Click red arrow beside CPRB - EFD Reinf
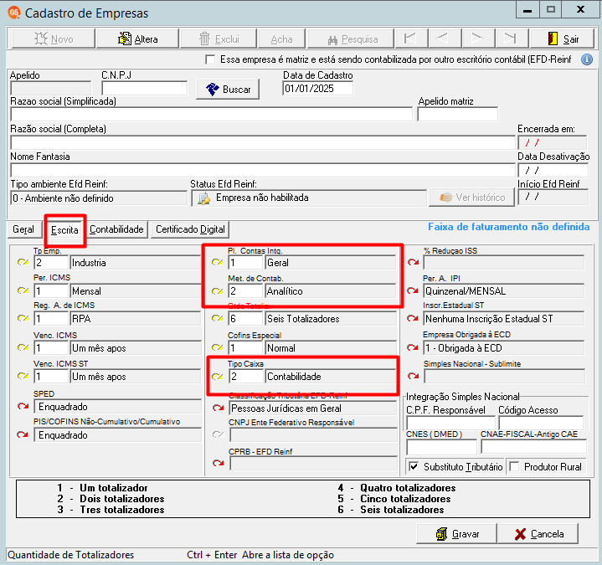602x565 pixels. 218,463
